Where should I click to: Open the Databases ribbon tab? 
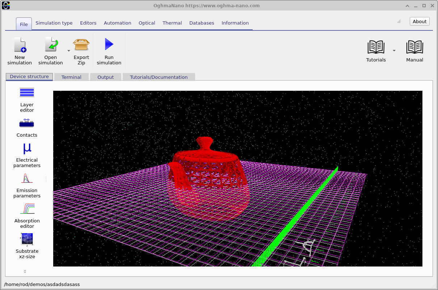click(x=202, y=23)
